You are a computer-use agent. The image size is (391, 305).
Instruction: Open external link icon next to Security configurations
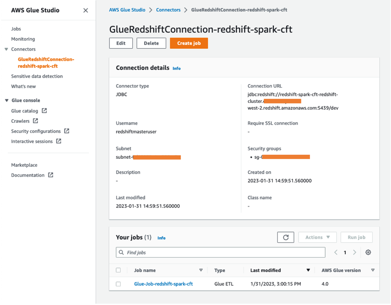(x=67, y=131)
